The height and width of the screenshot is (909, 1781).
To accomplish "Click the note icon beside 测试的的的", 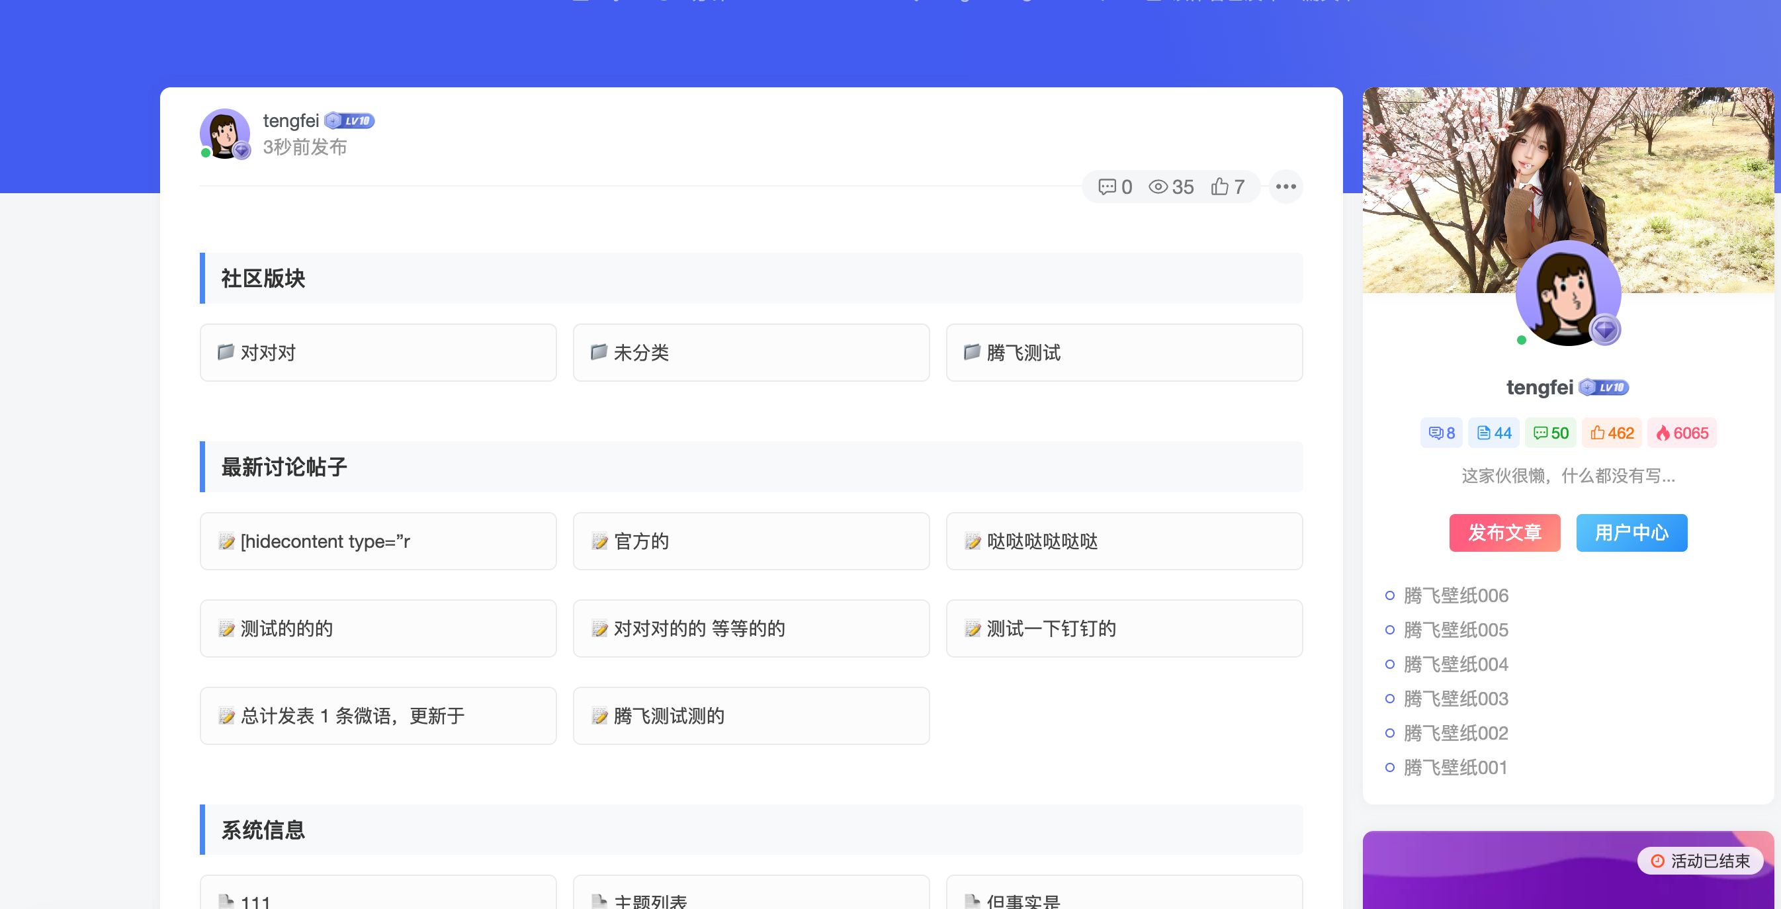I will click(226, 628).
